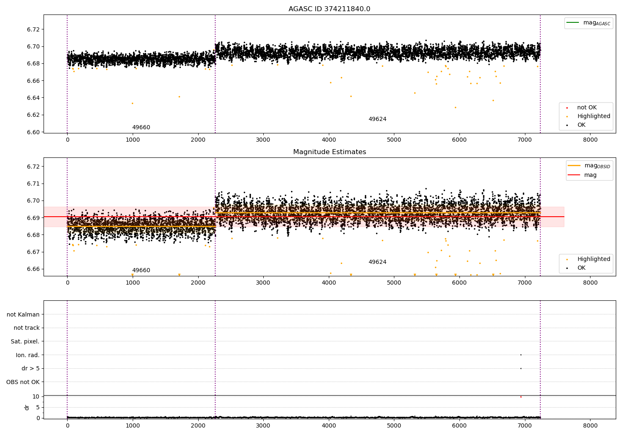
Task: Click the red dr outlier point near 10
Action: 521,397
